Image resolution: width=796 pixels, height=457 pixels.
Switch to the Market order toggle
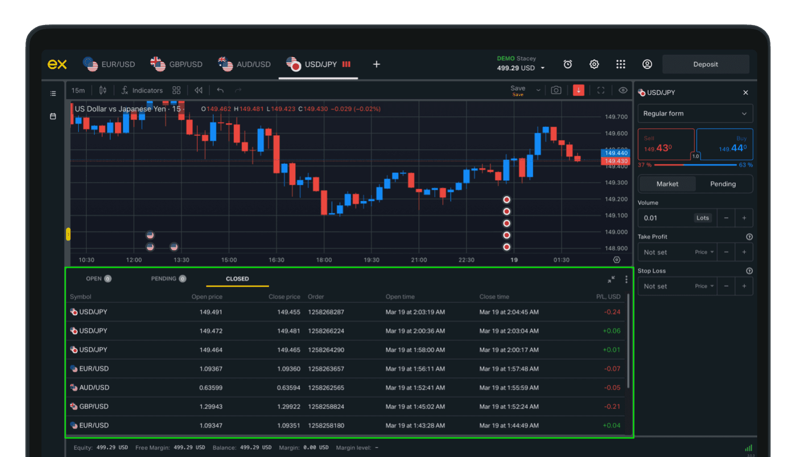click(x=667, y=184)
